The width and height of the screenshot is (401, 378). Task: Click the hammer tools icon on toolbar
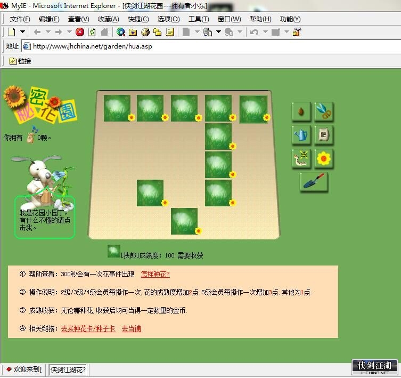pos(297,32)
